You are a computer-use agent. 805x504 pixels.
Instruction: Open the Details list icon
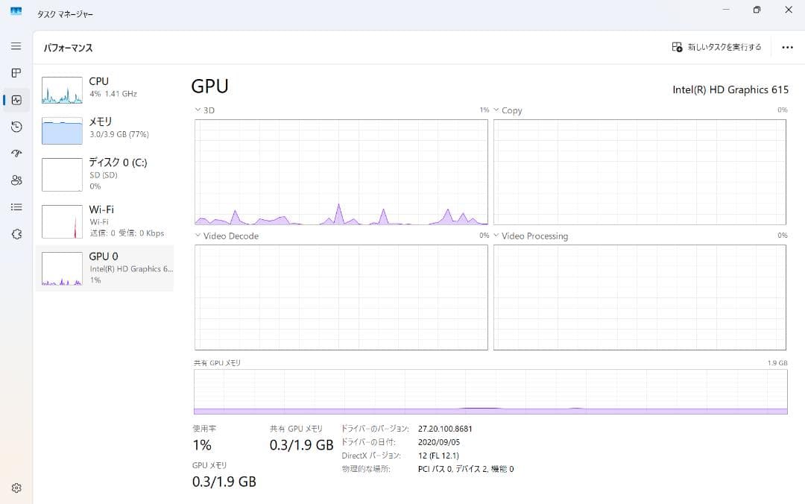[x=16, y=207]
